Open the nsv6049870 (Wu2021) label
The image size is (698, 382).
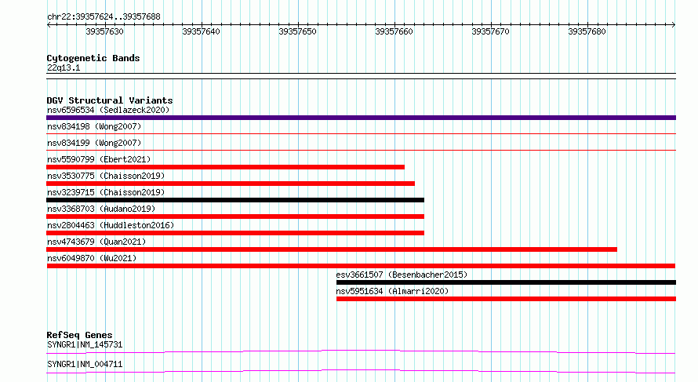pyautogui.click(x=92, y=258)
